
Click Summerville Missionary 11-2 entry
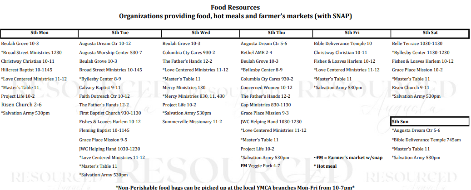[x=192, y=122]
